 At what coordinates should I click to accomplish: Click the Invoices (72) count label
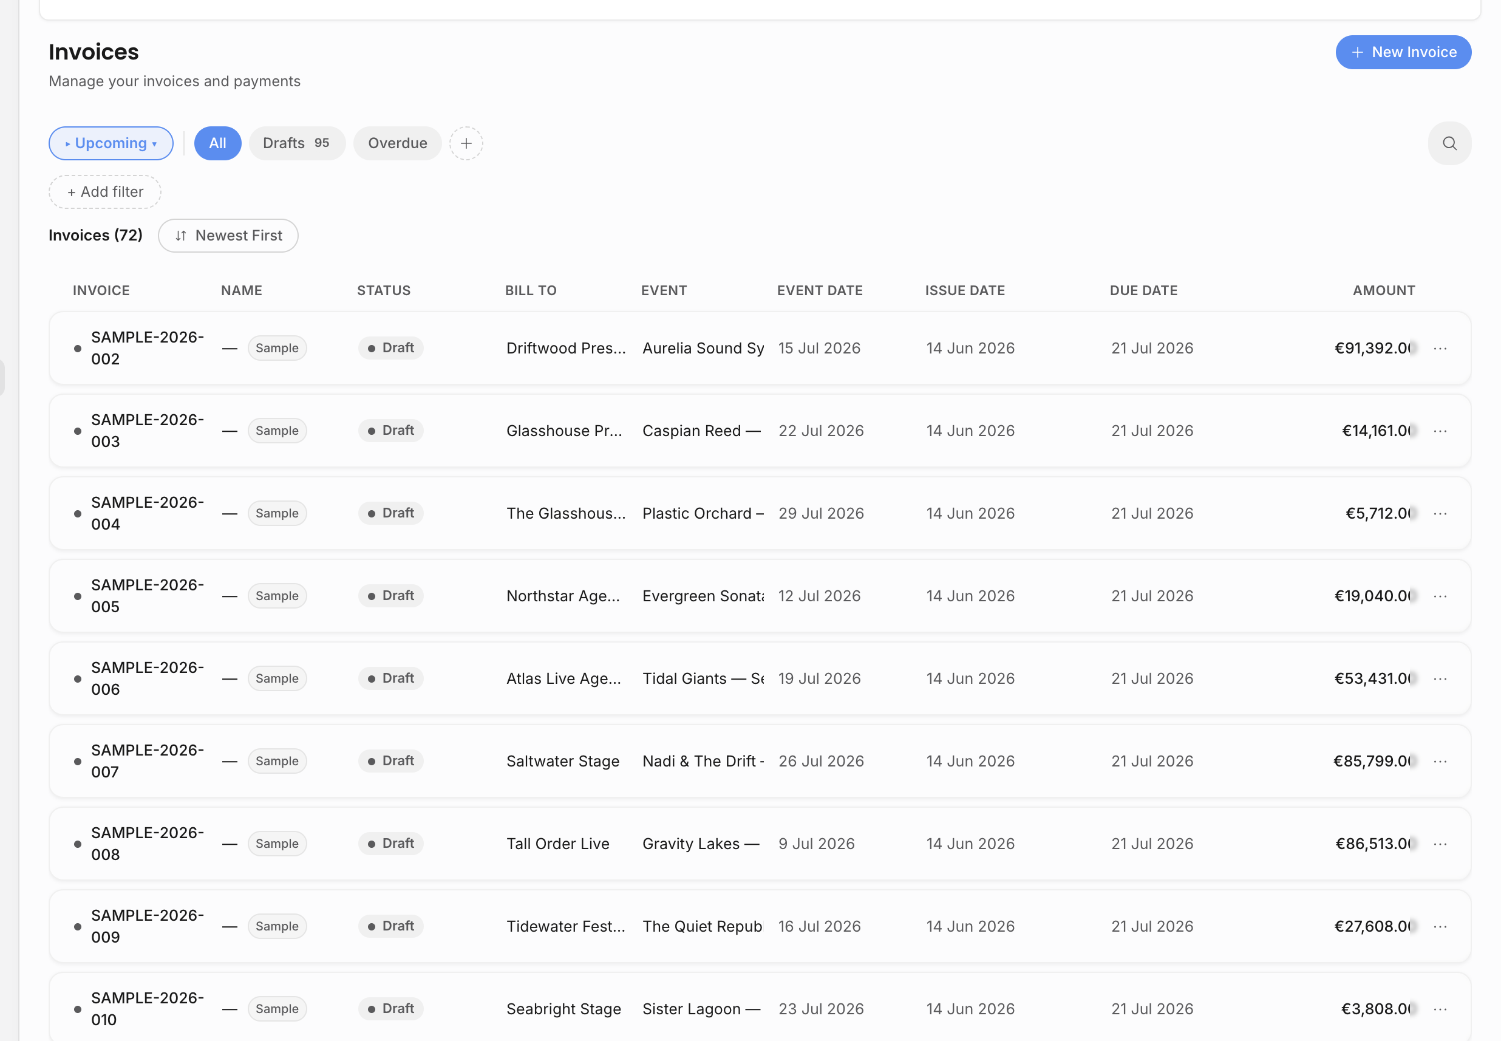(x=96, y=236)
